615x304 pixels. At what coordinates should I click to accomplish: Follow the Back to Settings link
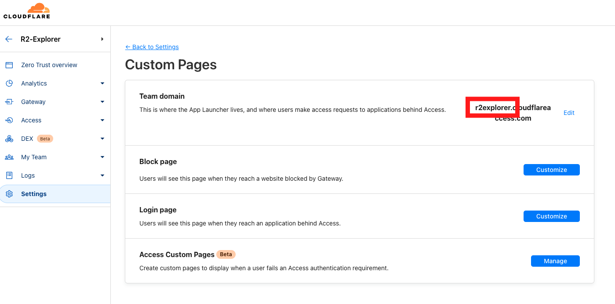pyautogui.click(x=152, y=47)
